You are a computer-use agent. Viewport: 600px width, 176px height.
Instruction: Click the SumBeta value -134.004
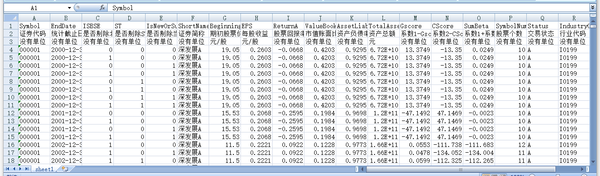[479, 153]
